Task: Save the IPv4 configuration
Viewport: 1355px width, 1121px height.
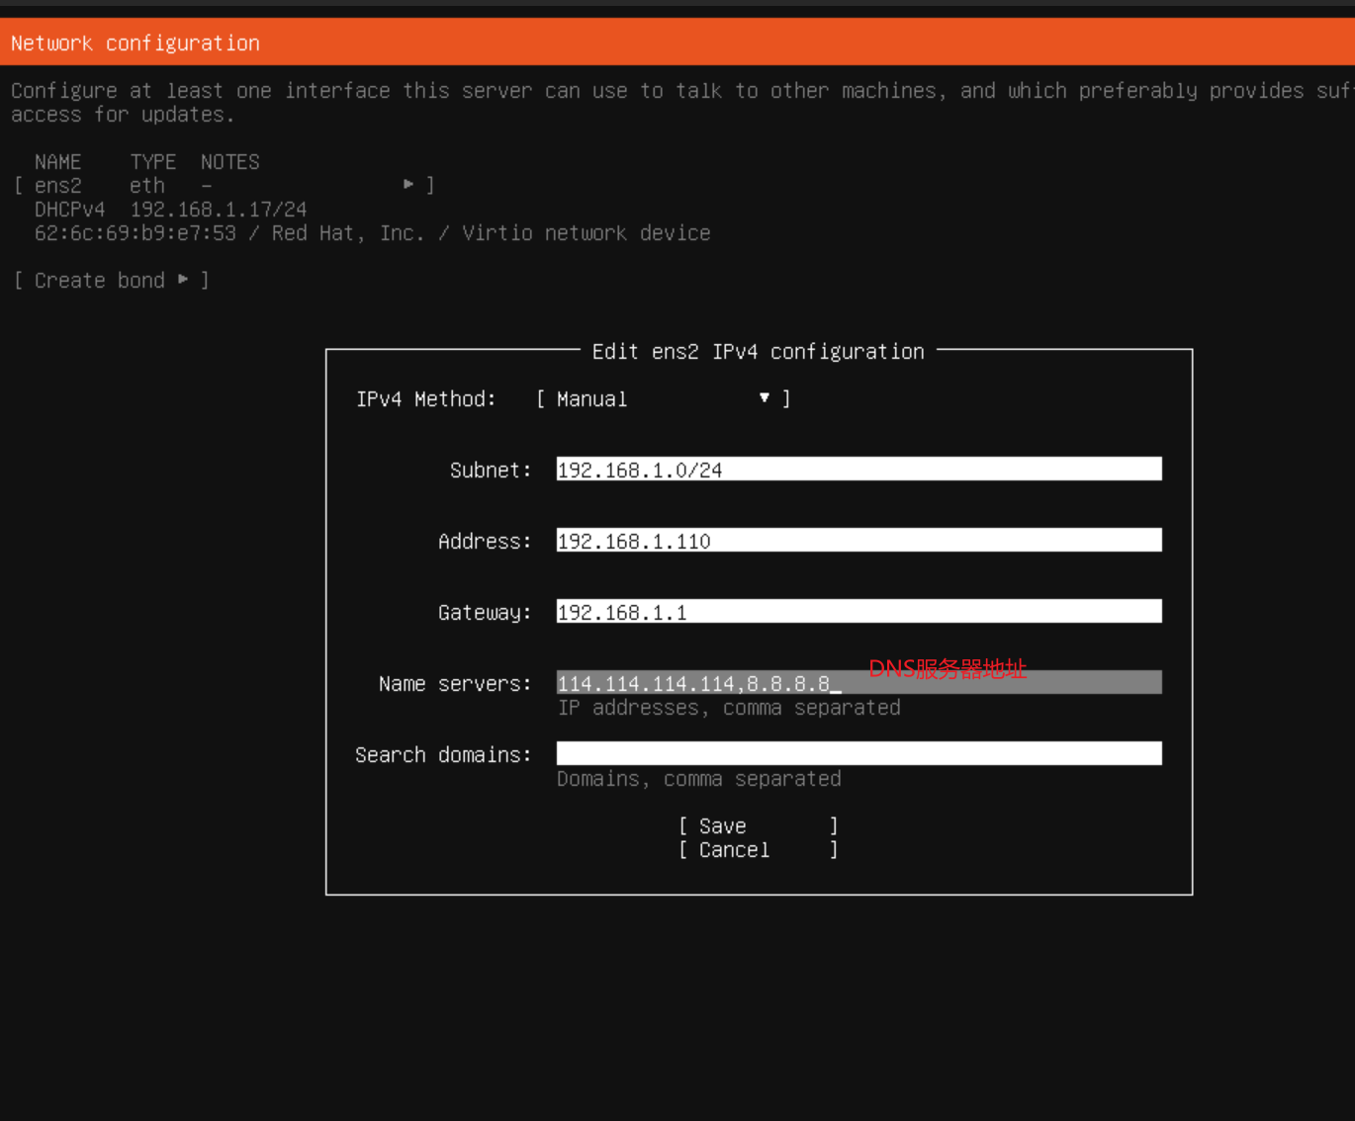Action: coord(759,826)
